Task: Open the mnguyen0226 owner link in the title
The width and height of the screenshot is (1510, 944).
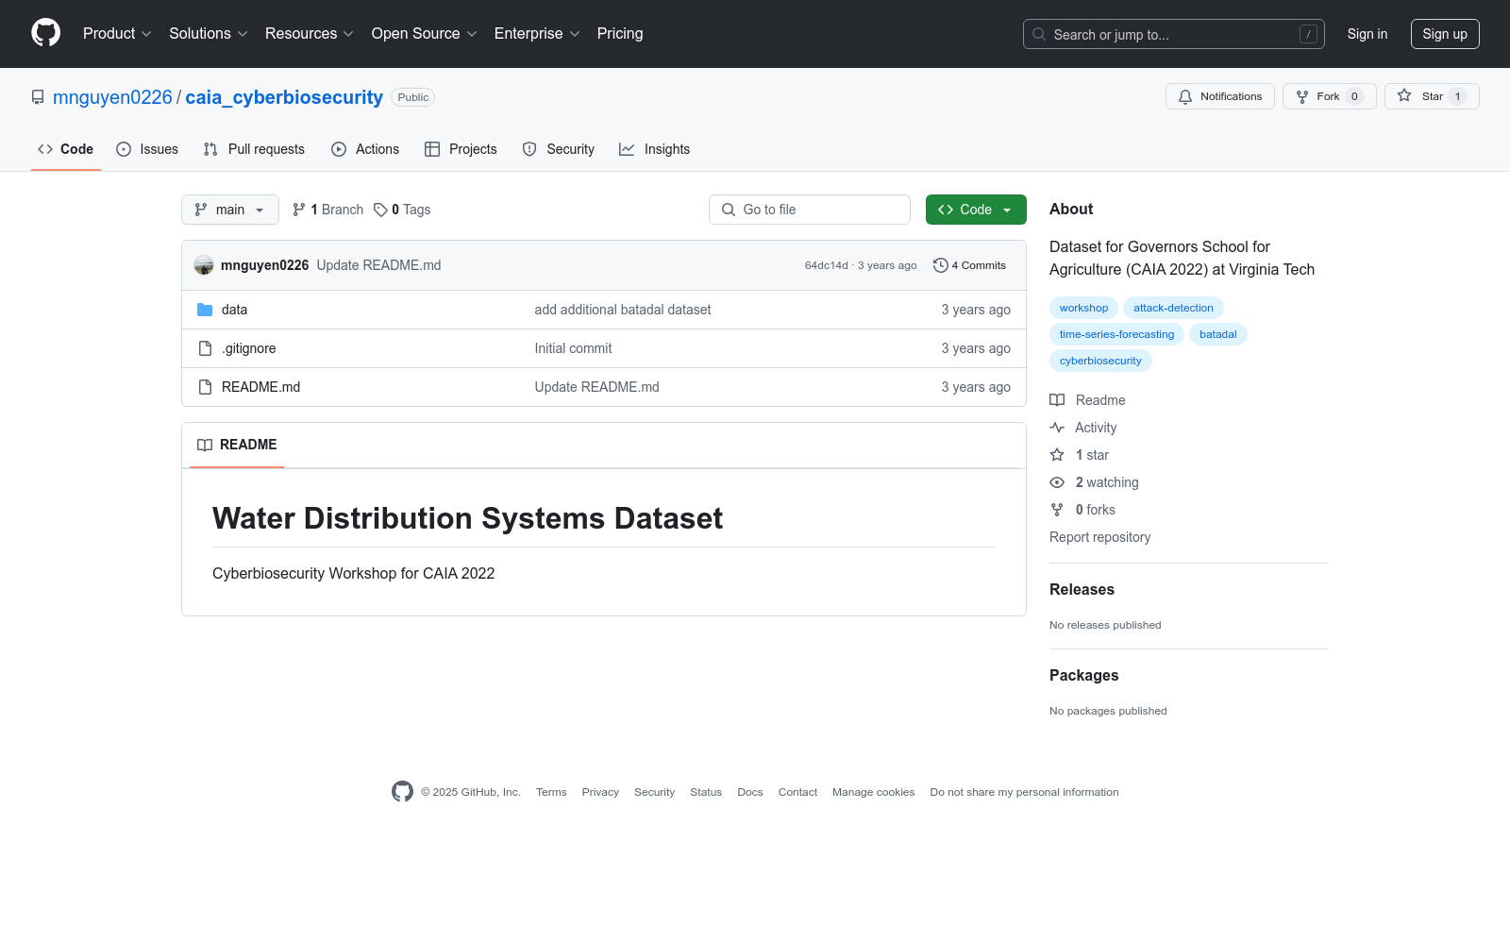Action: (x=112, y=97)
